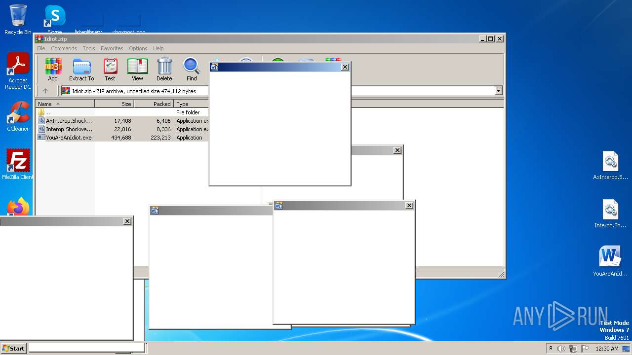Open the Commands menu

pos(64,48)
